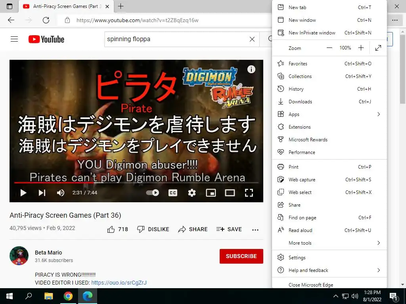
Task: Open the YouTube hamburger guide menu
Action: [14, 39]
